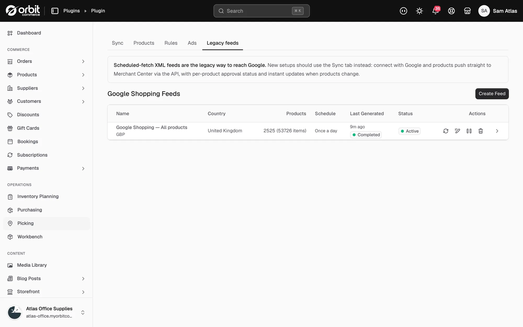Expand the Storefront sidebar chevron

pyautogui.click(x=83, y=292)
